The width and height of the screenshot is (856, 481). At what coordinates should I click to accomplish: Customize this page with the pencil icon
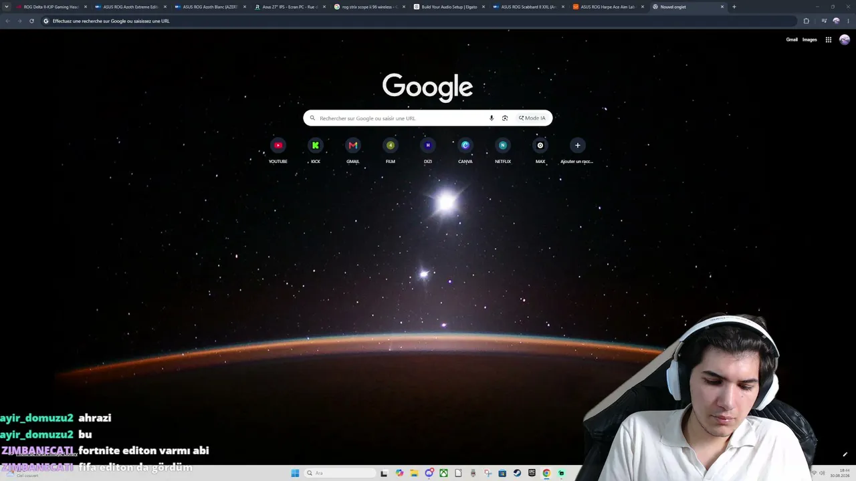pyautogui.click(x=845, y=455)
